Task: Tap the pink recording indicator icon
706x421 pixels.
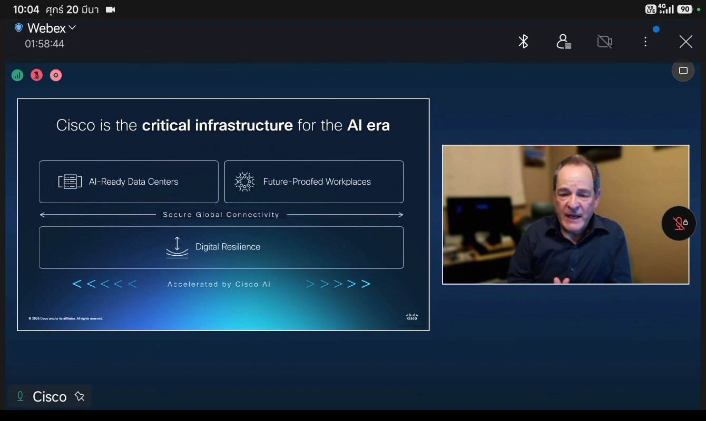Action: 56,75
